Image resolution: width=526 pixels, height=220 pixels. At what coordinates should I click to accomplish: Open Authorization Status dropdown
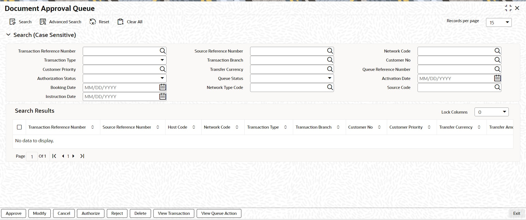[x=125, y=78]
